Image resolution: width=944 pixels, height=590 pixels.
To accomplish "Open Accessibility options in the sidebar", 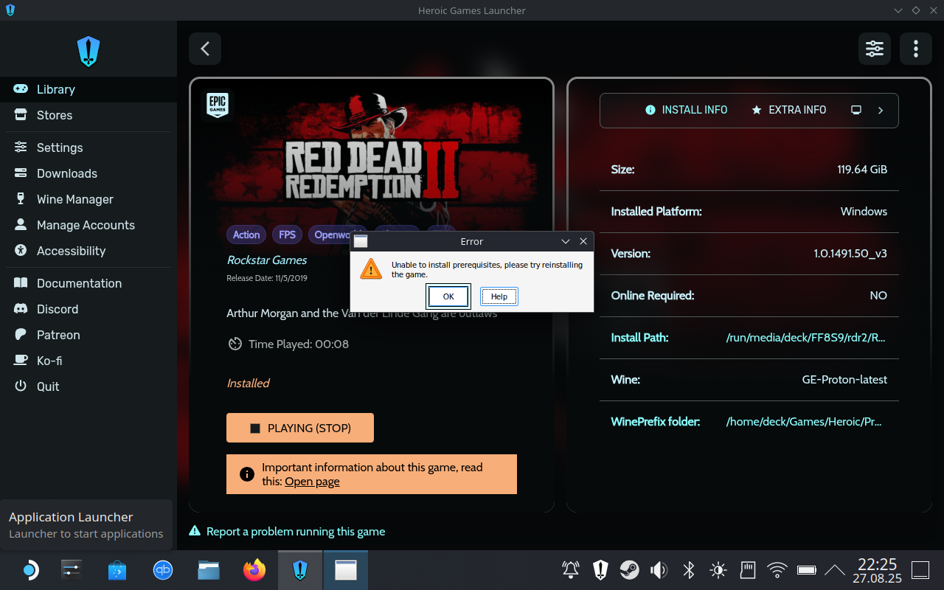I will 88,251.
